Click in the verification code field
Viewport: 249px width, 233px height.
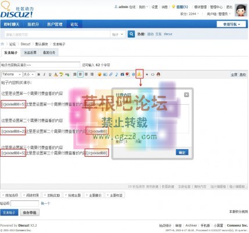coord(24,203)
